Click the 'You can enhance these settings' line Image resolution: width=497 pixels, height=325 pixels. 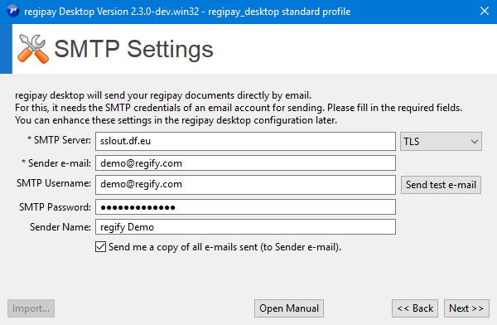[176, 120]
